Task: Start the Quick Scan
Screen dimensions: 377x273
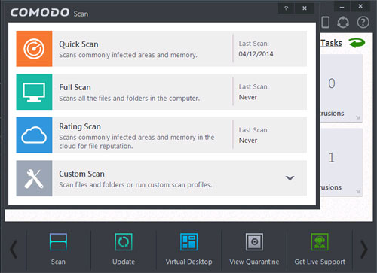Action: pyautogui.click(x=161, y=49)
